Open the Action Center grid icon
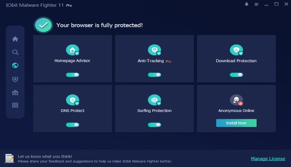The image size is (291, 167). 15,105
